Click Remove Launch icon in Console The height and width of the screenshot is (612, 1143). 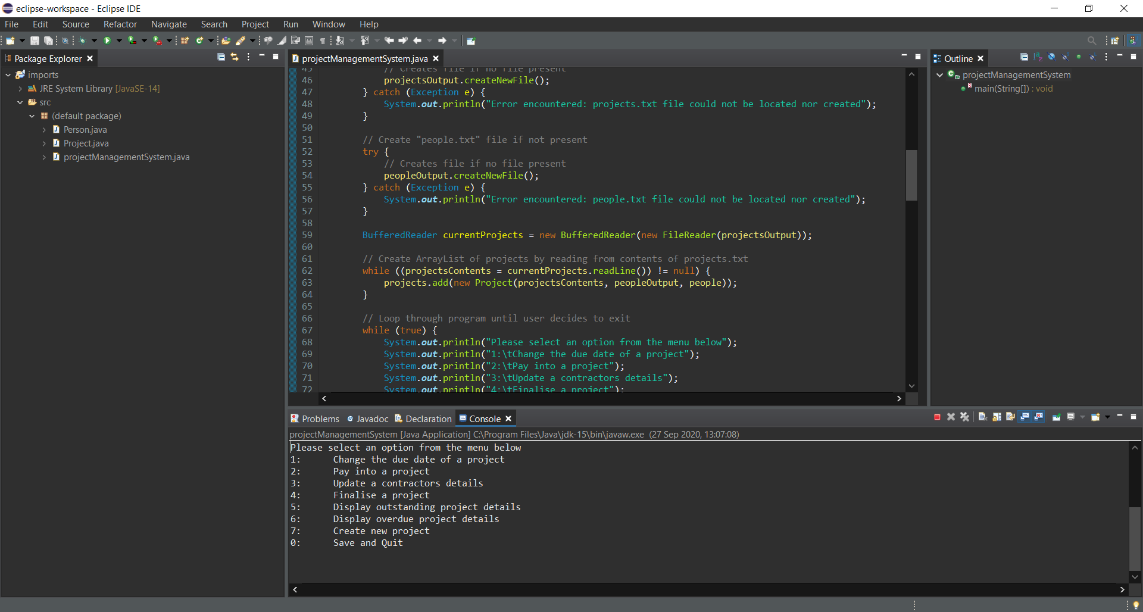coord(951,417)
